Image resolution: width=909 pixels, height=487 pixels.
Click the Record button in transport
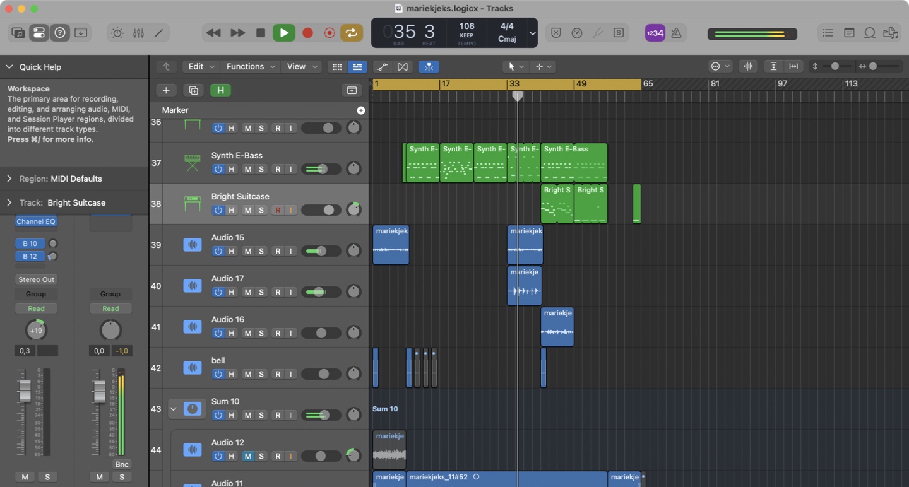point(307,33)
